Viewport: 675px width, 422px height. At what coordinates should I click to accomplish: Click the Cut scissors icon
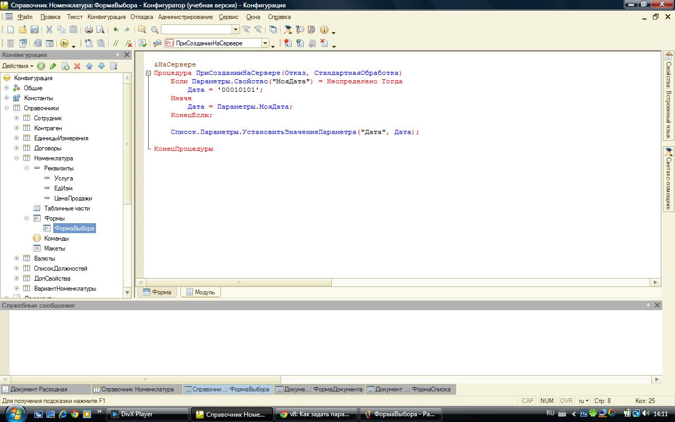coord(49,30)
